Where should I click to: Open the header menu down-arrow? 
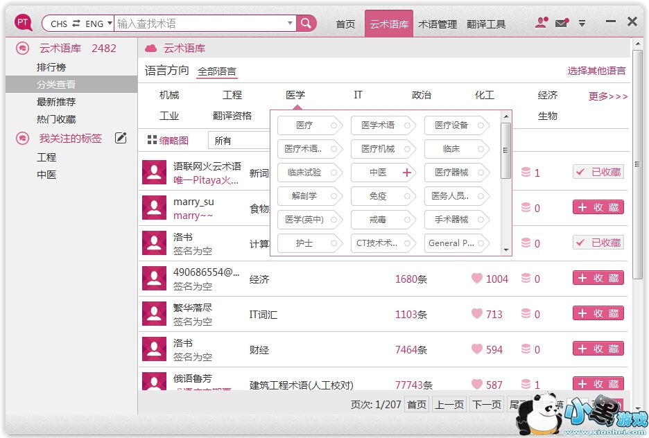(582, 24)
